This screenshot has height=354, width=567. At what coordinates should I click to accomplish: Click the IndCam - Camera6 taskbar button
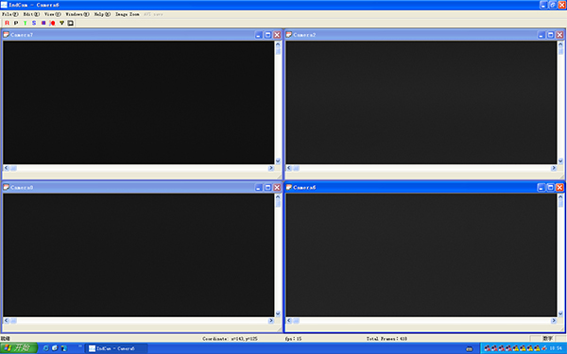coord(116,348)
